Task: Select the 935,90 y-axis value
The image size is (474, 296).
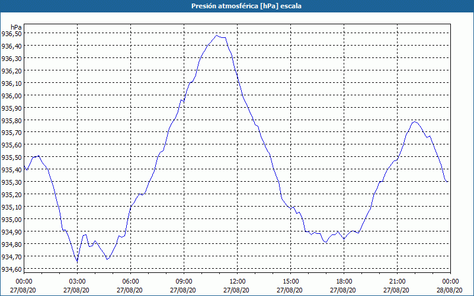Action: [11, 108]
